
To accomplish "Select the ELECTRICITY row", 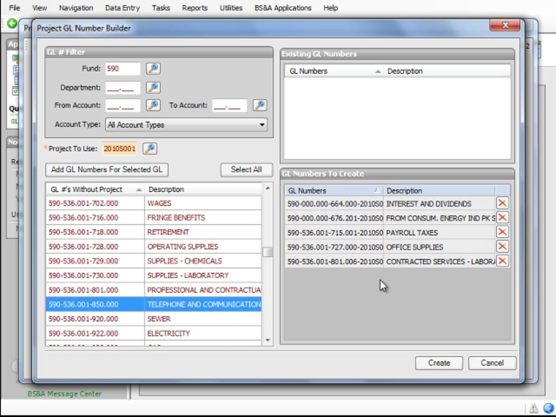I will point(154,334).
